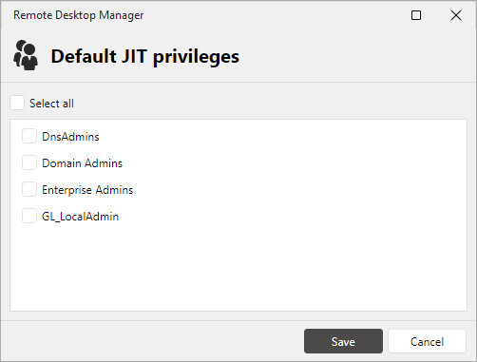Click the DnsAdmins label text

tap(70, 137)
